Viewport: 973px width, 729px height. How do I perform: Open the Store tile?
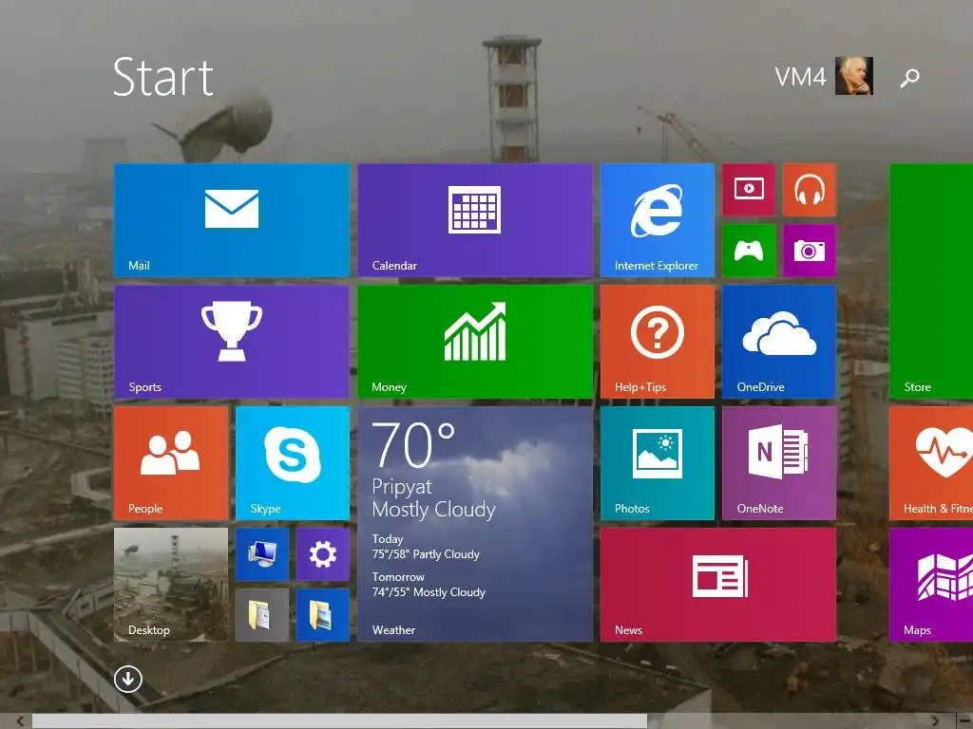931,281
